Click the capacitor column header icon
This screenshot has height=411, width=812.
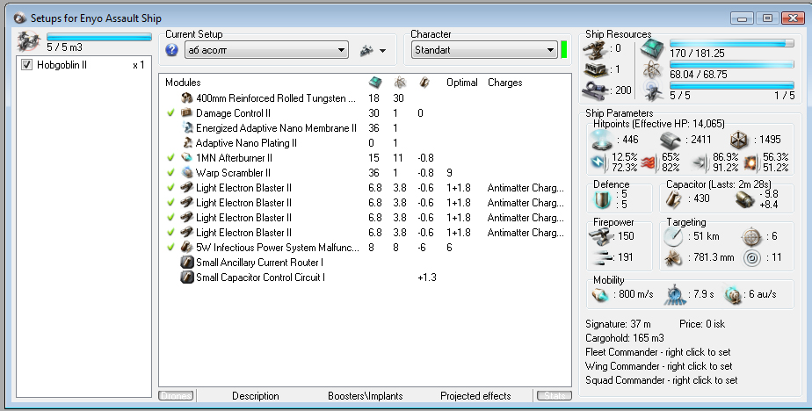pos(424,83)
